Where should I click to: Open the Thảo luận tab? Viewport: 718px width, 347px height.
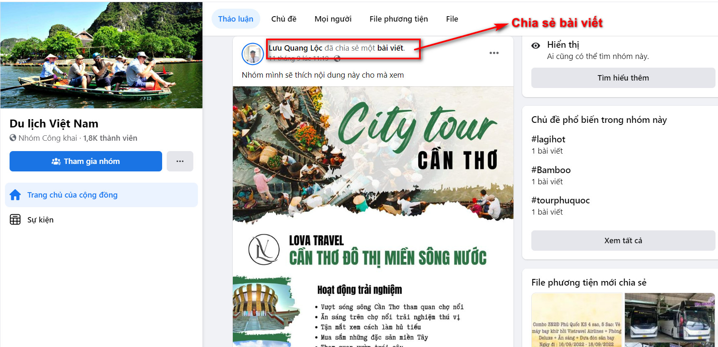236,19
